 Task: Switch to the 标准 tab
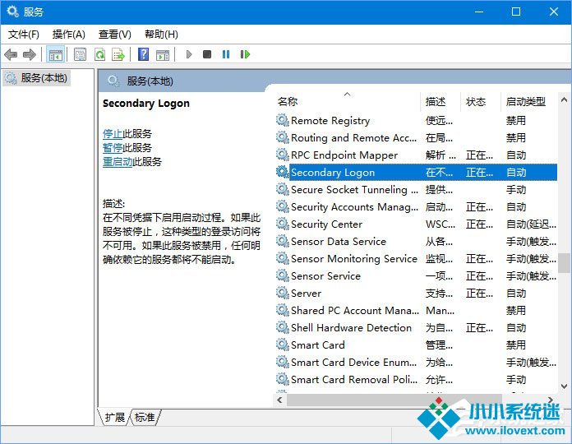(145, 417)
